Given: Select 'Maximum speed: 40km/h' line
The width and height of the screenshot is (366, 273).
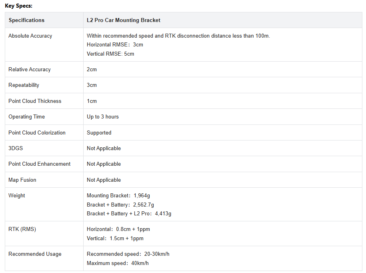Looking at the screenshot, I should click(118, 263).
